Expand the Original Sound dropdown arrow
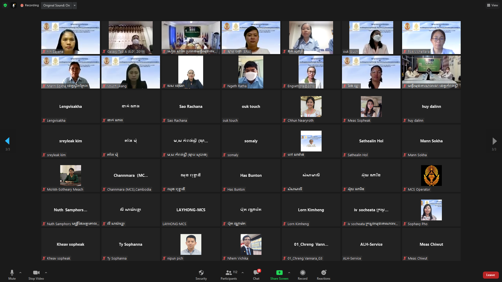 click(x=75, y=5)
